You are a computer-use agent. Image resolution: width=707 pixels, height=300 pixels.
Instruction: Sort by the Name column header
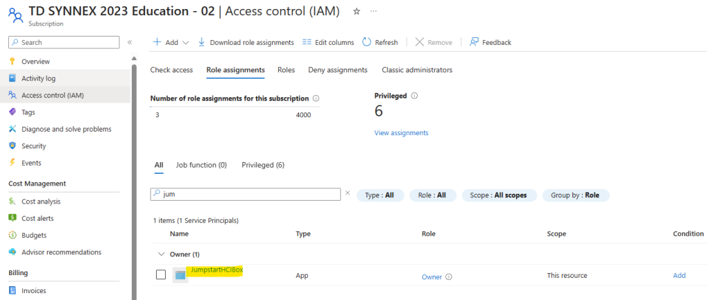pyautogui.click(x=179, y=234)
